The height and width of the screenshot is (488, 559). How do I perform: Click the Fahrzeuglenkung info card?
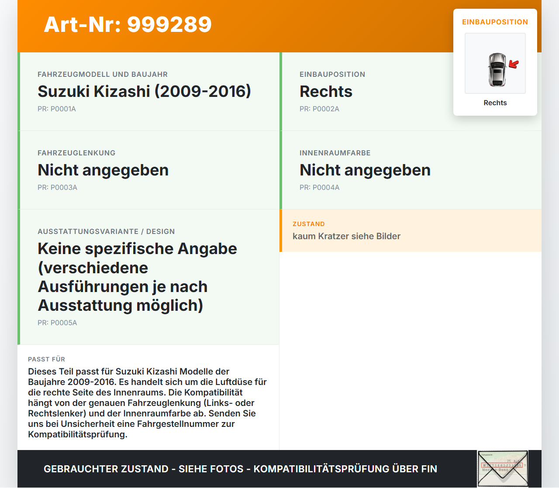coord(148,170)
